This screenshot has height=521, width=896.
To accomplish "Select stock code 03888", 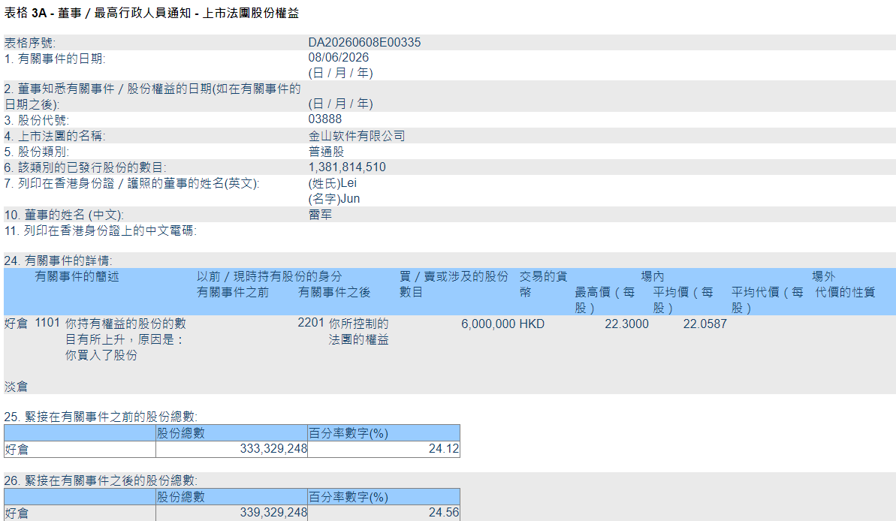I will [325, 119].
